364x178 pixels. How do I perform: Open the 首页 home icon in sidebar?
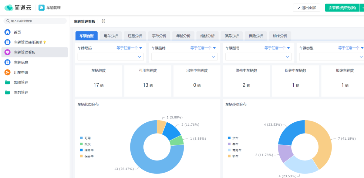[x=7, y=32]
